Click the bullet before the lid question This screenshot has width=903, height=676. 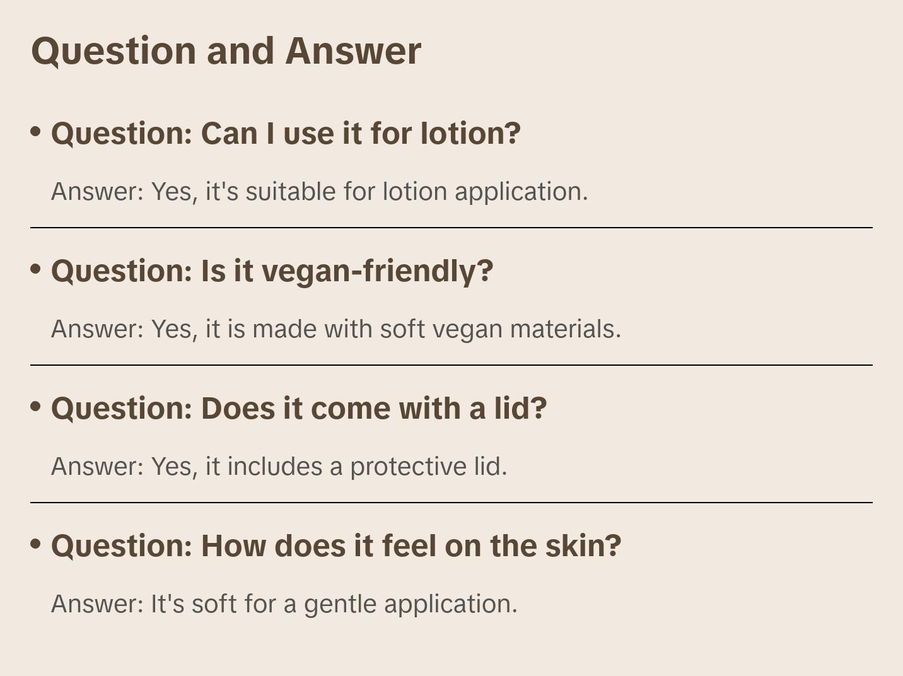[36, 407]
